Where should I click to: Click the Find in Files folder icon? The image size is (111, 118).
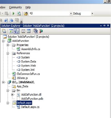tap(26, 14)
